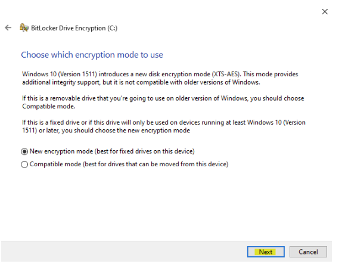
Task: Click the '(C:)' drive letter in the title
Action: (x=113, y=28)
